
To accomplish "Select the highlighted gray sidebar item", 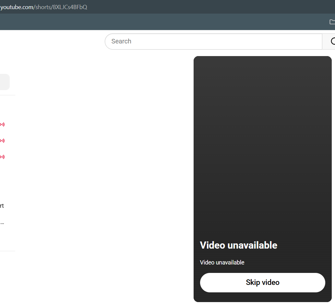I will pyautogui.click(x=5, y=82).
